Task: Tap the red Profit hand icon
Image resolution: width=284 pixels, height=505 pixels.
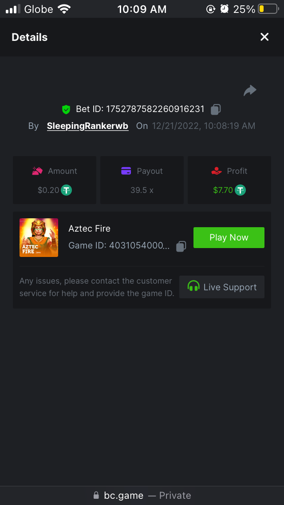Action: [x=217, y=171]
